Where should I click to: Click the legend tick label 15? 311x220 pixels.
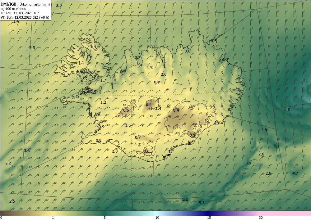click(x=209, y=218)
